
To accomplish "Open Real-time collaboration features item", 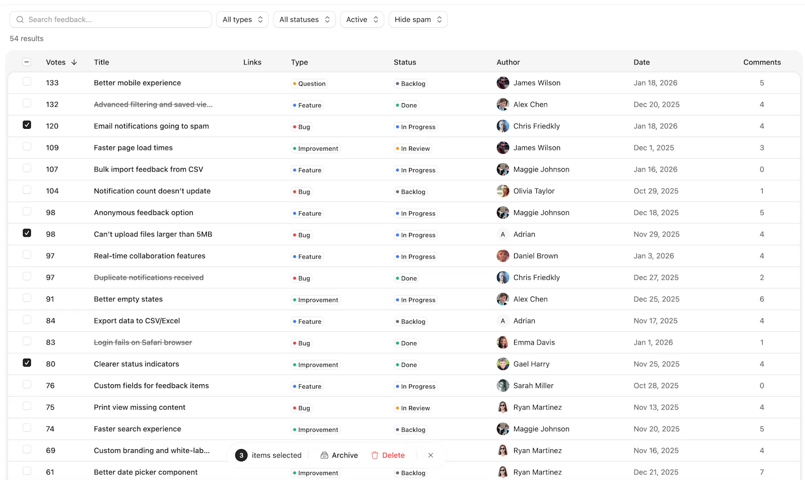I will [x=149, y=256].
